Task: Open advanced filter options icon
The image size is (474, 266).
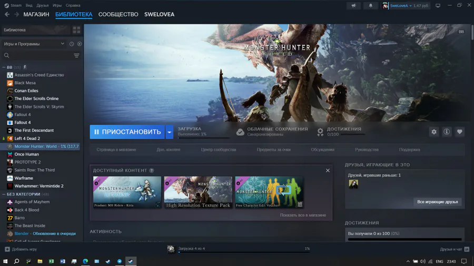Action: coord(76,56)
